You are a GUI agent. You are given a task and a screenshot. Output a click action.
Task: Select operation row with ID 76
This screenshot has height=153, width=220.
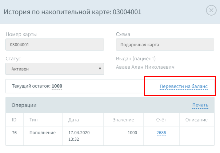point(110,136)
